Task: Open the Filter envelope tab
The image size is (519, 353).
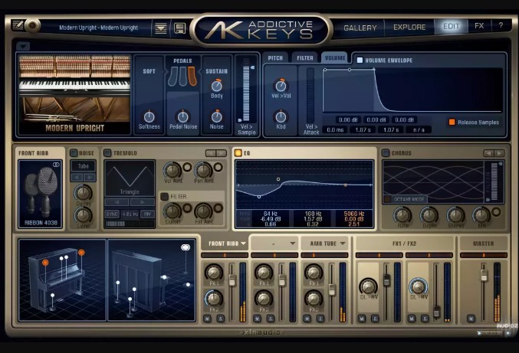Action: coord(305,58)
